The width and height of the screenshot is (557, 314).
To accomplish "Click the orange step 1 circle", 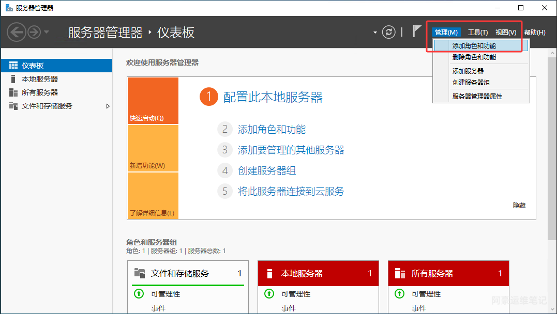I will [x=209, y=97].
